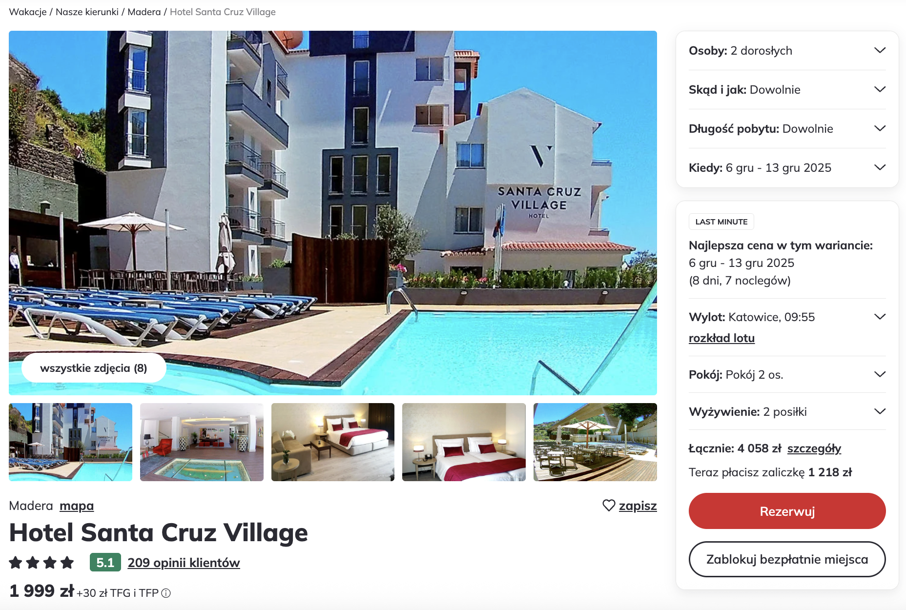The height and width of the screenshot is (610, 906).
Task: Open the Długość pobytu selector
Action: (x=787, y=129)
